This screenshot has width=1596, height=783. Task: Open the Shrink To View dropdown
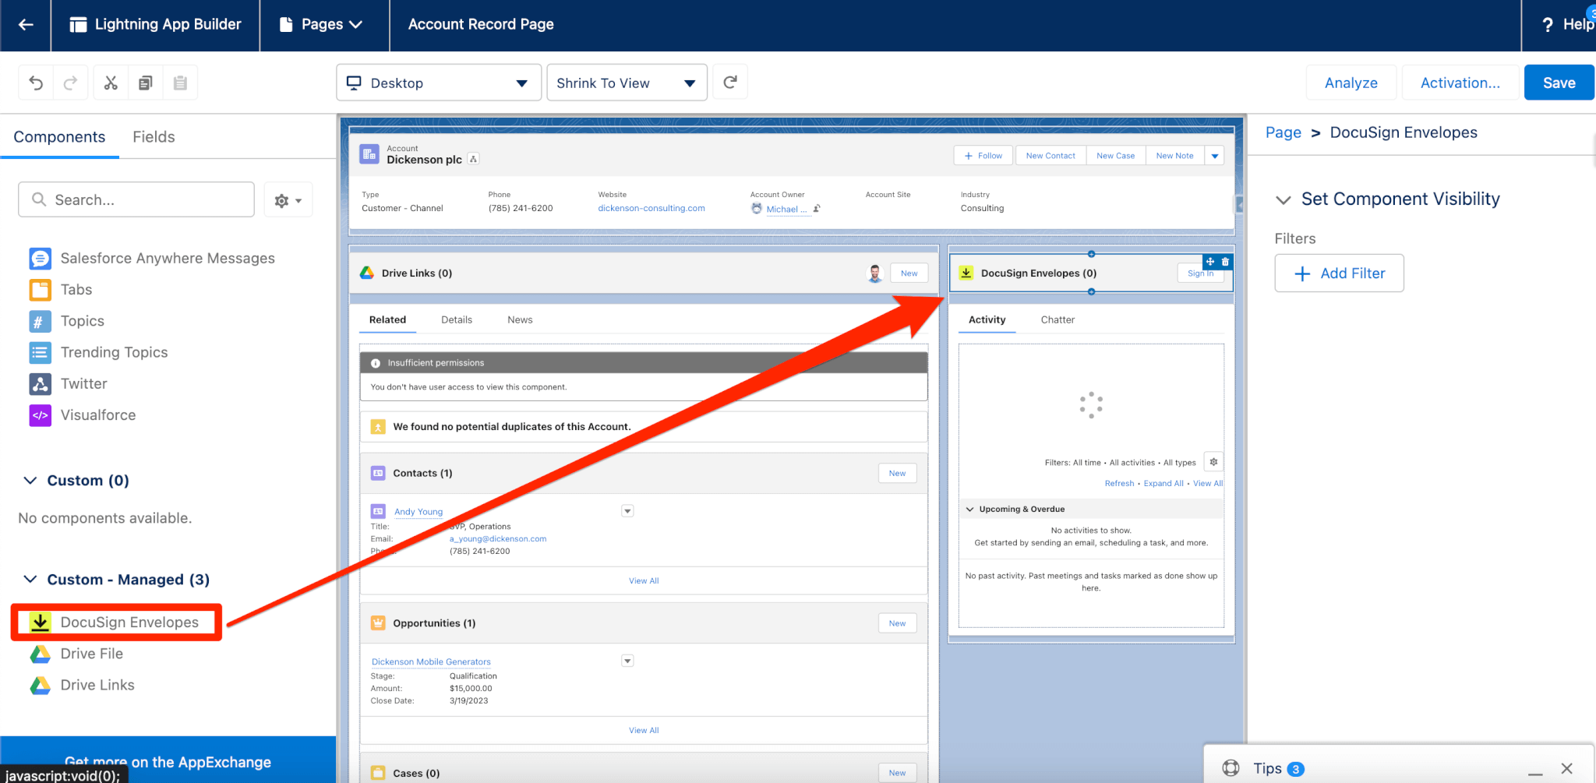tap(627, 83)
